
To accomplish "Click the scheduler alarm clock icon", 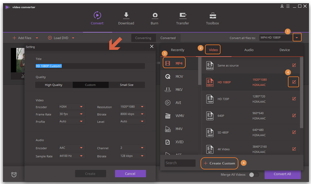I will coord(14,175).
